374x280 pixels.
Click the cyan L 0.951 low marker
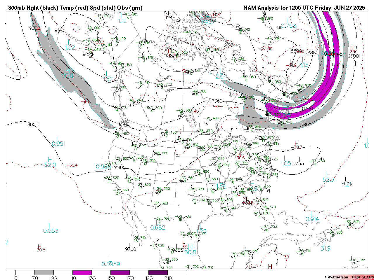tap(58, 141)
